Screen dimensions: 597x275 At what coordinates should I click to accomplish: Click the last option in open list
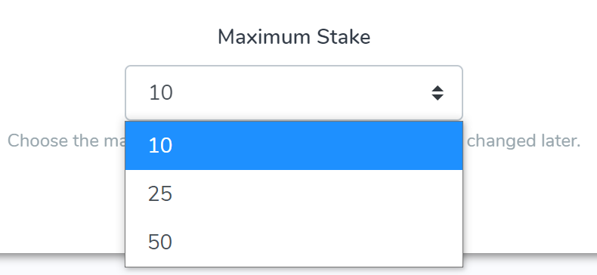[x=294, y=243]
